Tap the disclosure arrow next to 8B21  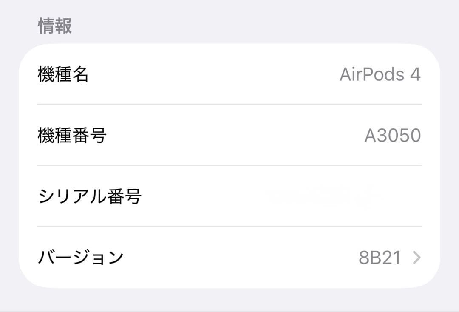[417, 257]
